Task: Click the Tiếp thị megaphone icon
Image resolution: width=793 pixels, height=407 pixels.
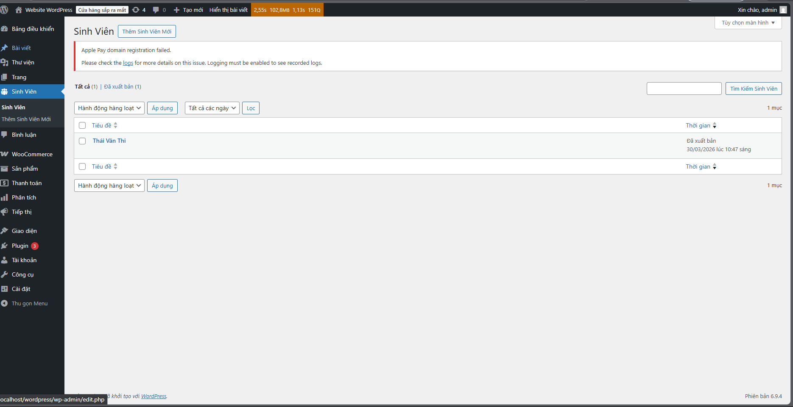Action: (4, 212)
